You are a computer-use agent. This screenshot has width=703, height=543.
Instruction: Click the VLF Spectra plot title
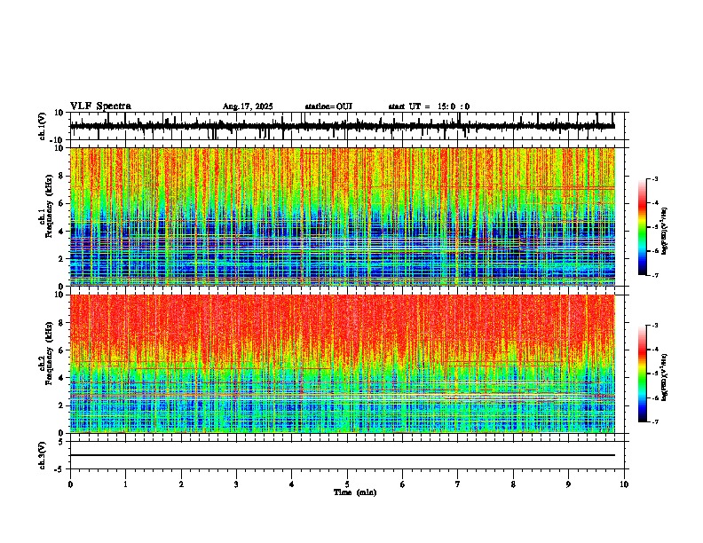click(x=100, y=106)
